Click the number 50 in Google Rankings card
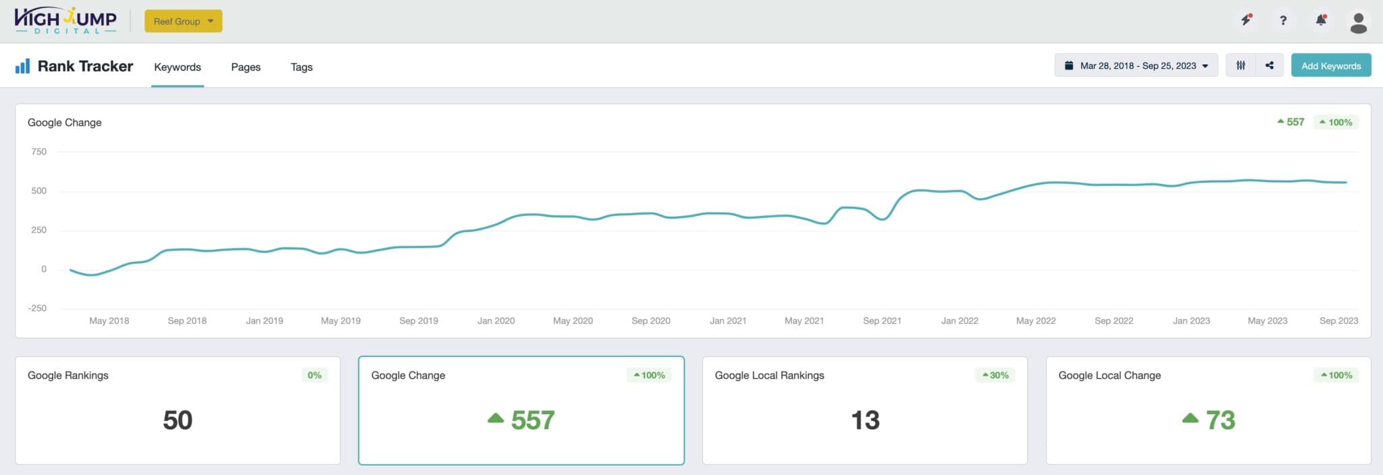This screenshot has height=475, width=1383. point(178,420)
